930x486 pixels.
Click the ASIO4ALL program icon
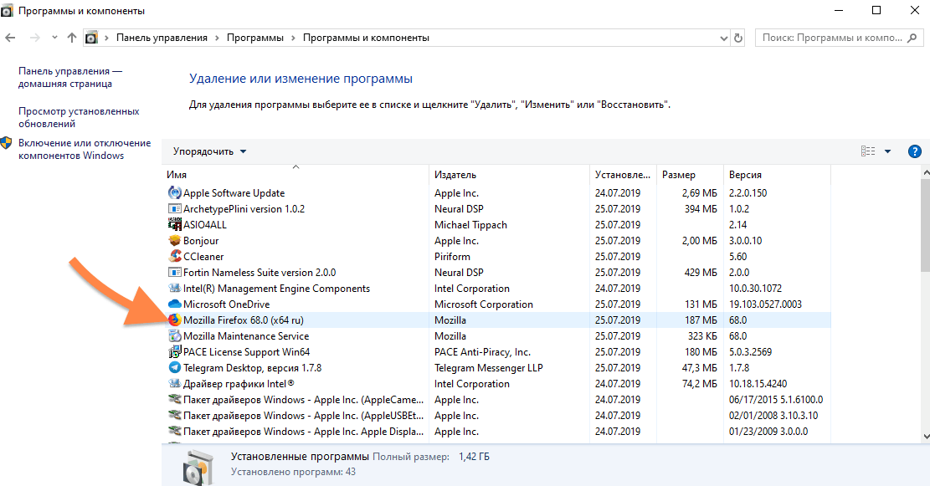tap(174, 225)
